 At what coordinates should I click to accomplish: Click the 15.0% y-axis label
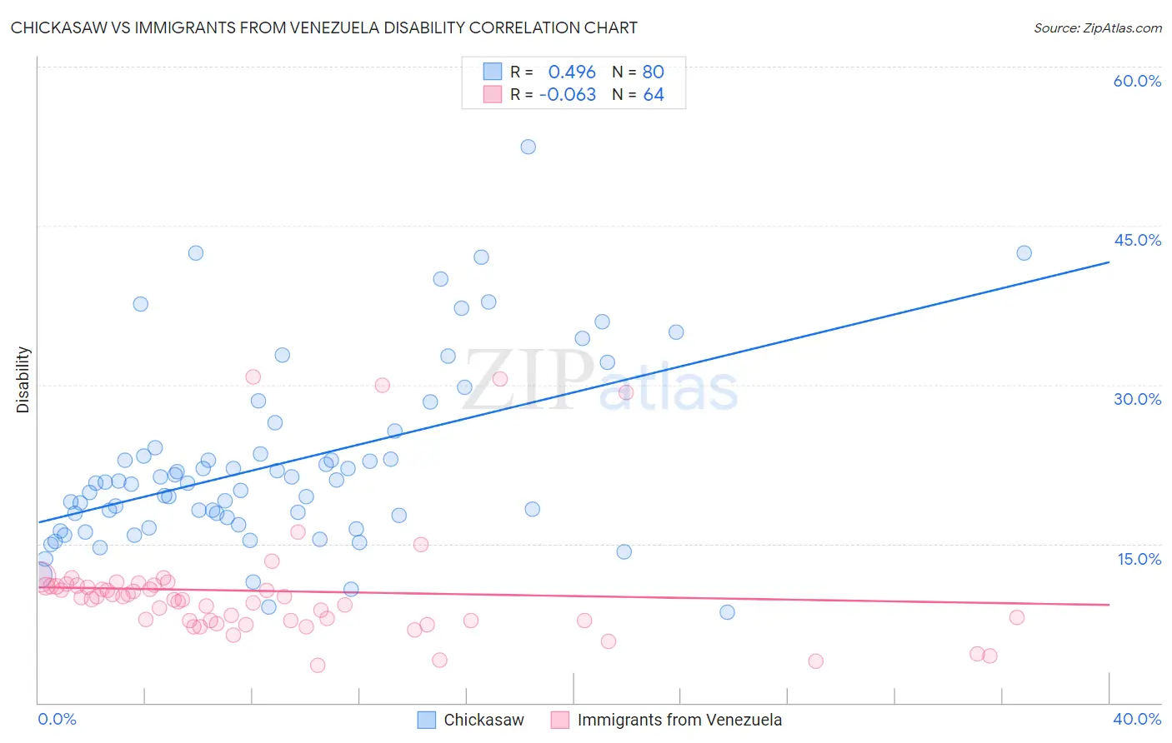[x=1139, y=559]
